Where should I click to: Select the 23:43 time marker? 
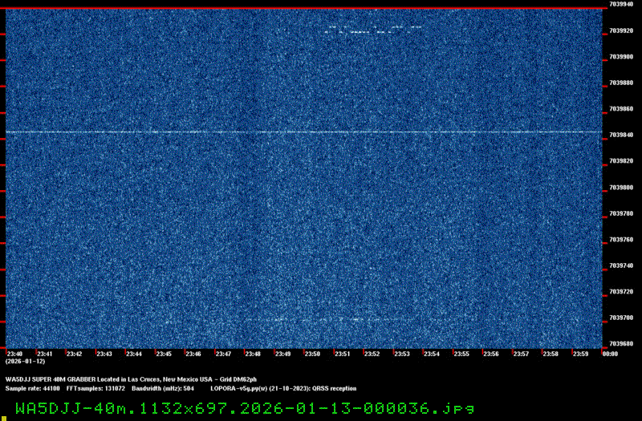tap(104, 354)
